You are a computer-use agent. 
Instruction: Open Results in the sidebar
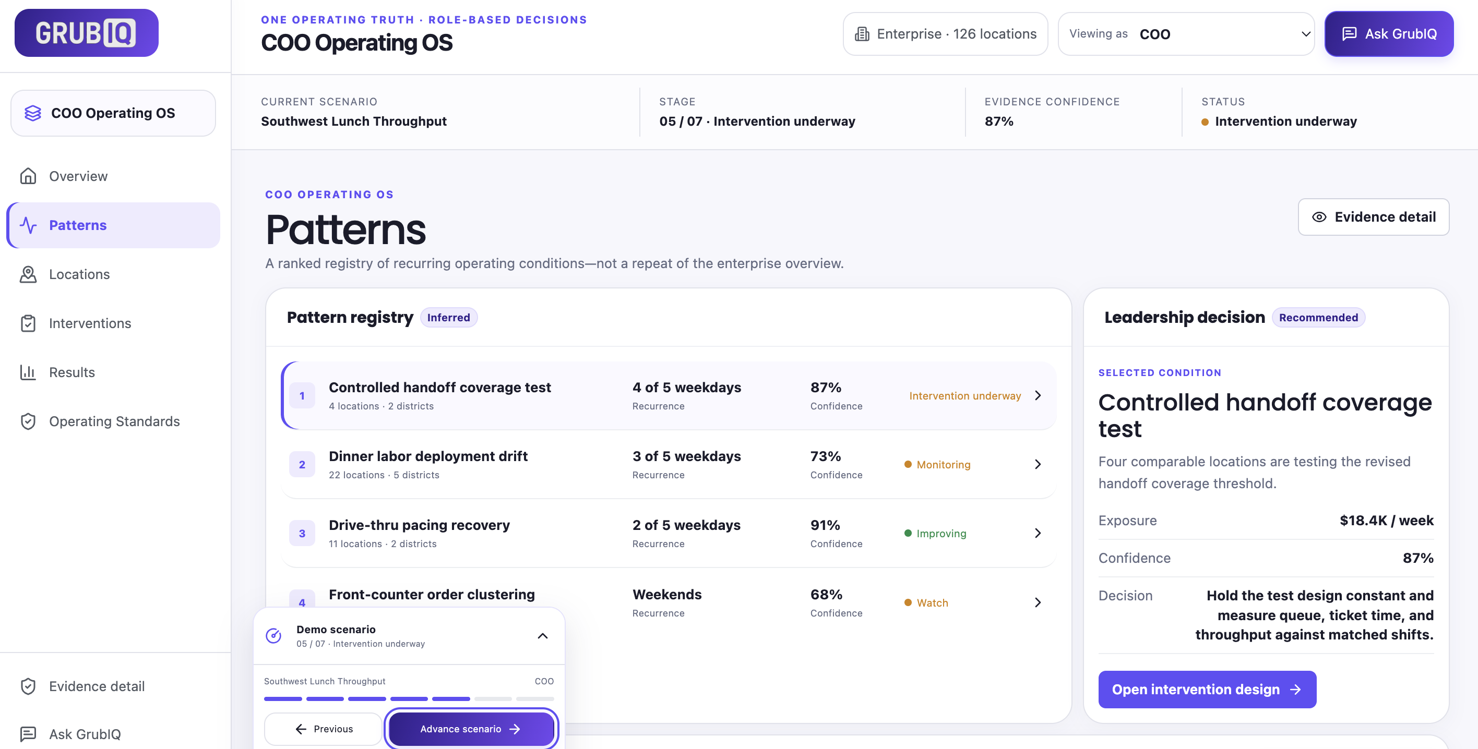(x=113, y=372)
